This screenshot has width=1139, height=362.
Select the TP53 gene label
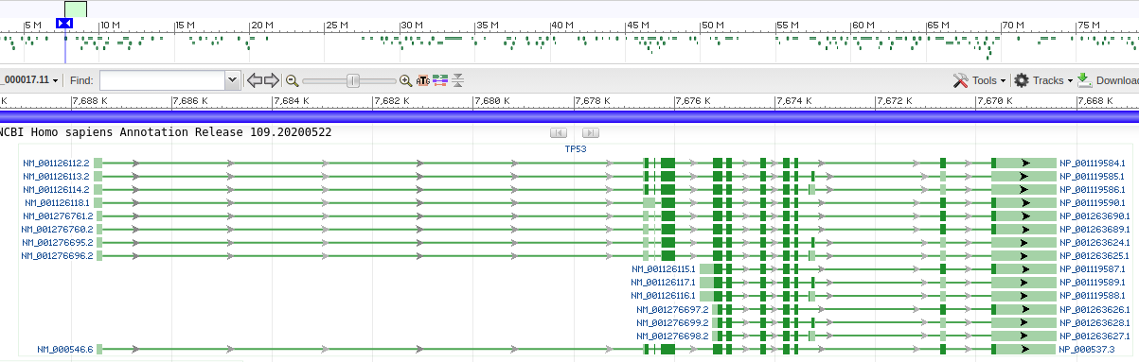pyautogui.click(x=576, y=149)
